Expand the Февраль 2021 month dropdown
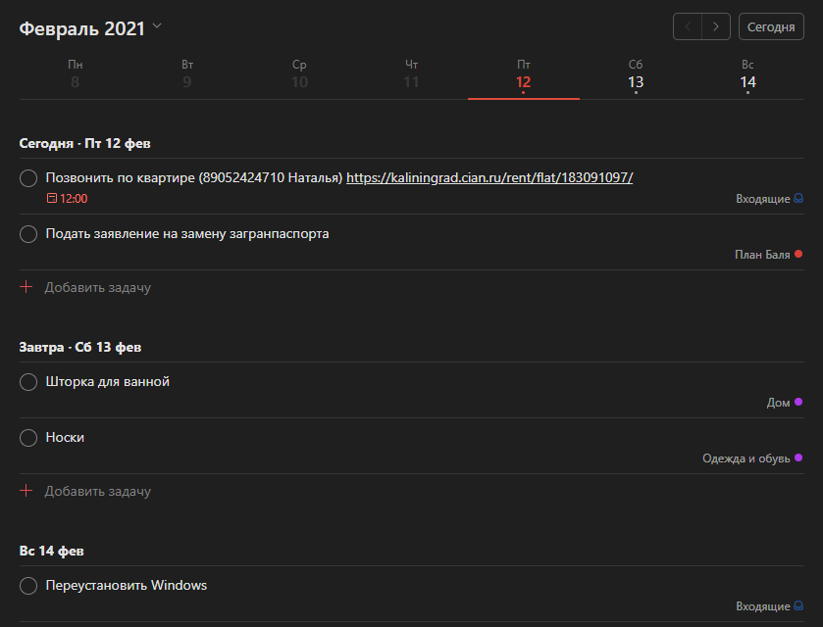This screenshot has width=823, height=627. (x=158, y=26)
